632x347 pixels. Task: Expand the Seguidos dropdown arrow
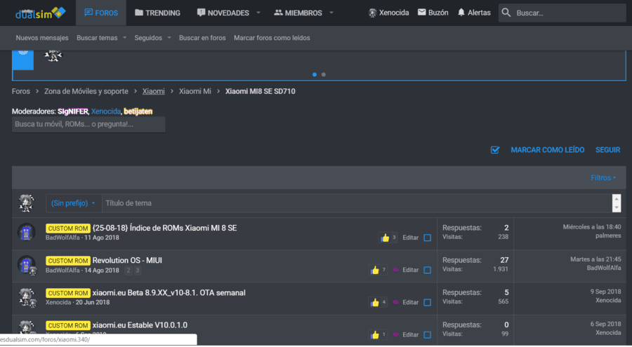(x=169, y=38)
